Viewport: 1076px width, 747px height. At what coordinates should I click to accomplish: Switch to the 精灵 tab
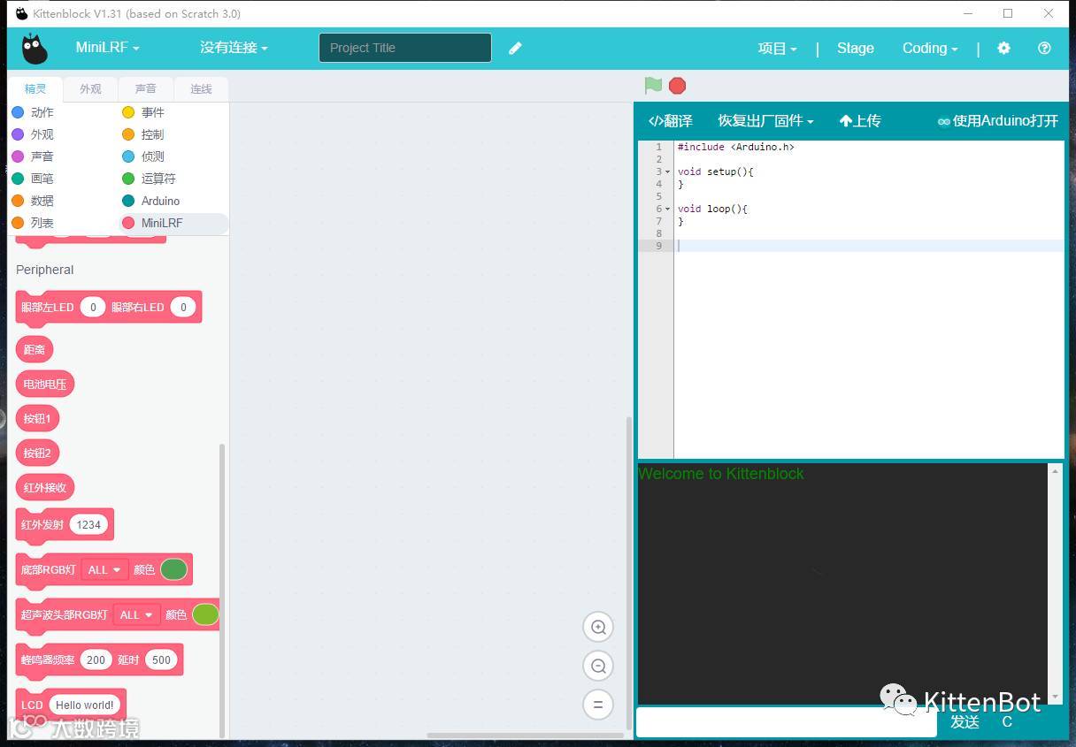click(x=35, y=89)
